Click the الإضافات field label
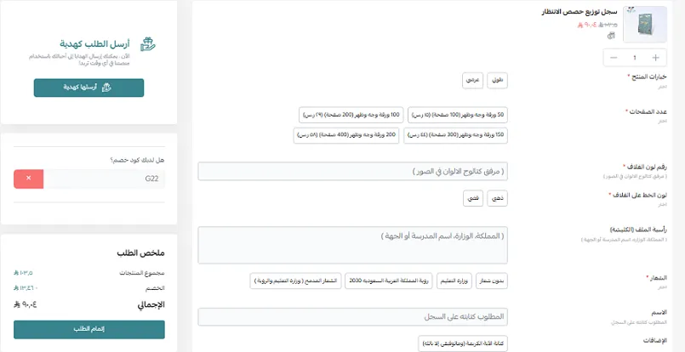 655,340
